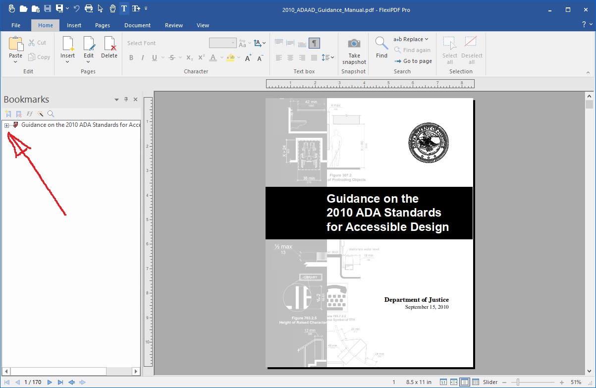Open the File menu
Image resolution: width=596 pixels, height=388 pixels.
coord(16,25)
